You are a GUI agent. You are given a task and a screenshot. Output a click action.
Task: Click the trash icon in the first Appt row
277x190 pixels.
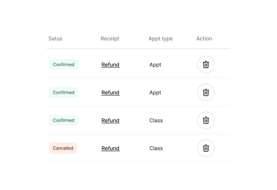206,65
